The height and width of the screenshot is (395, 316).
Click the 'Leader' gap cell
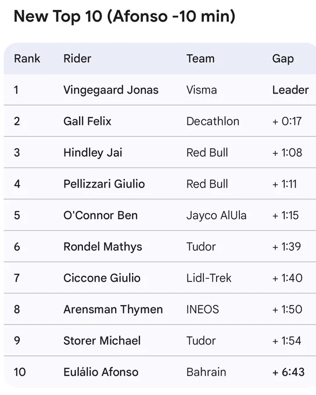290,90
